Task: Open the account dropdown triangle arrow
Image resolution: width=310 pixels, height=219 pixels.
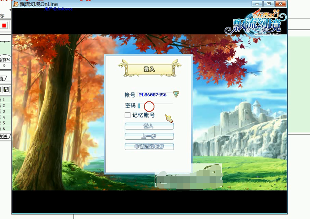Action: [176, 94]
